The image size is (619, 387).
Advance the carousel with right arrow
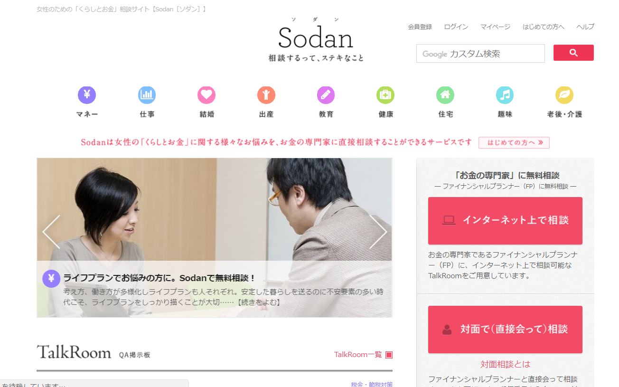378,232
